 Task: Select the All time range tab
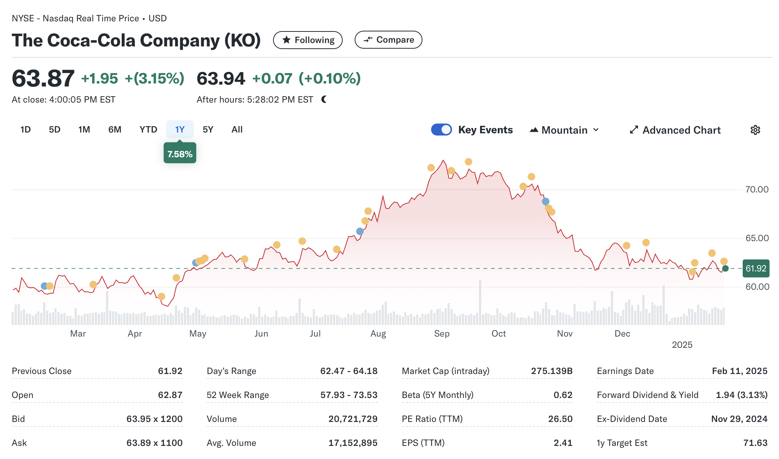click(x=237, y=130)
